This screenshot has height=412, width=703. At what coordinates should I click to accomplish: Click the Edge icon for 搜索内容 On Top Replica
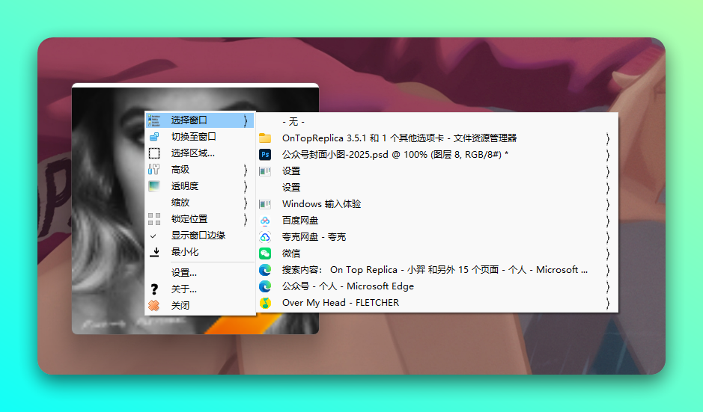[x=265, y=270]
